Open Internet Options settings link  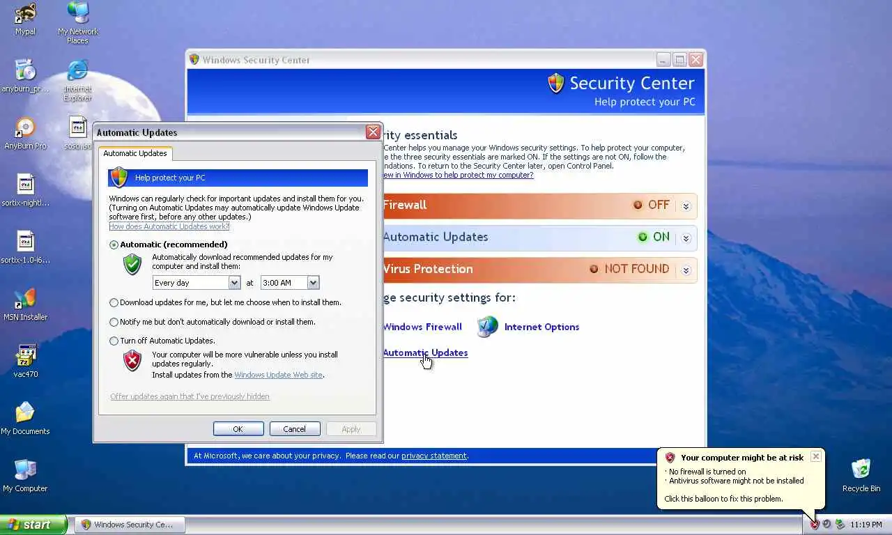pyautogui.click(x=541, y=327)
